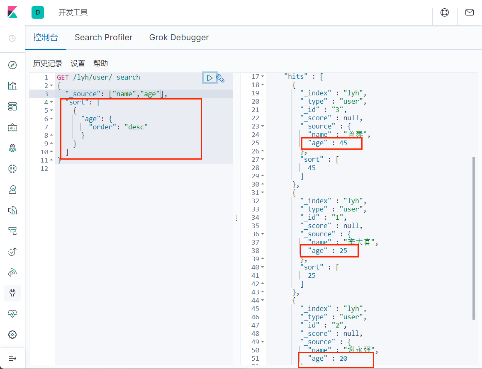Open the Machine Learning sidebar icon
Viewport: 482px width, 369px height.
pyautogui.click(x=12, y=169)
